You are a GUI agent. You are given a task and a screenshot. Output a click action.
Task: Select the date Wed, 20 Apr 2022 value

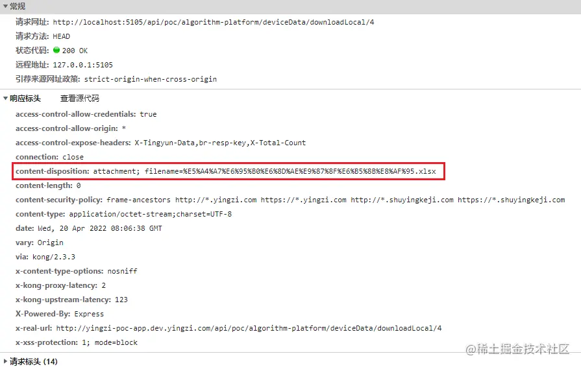[100, 228]
